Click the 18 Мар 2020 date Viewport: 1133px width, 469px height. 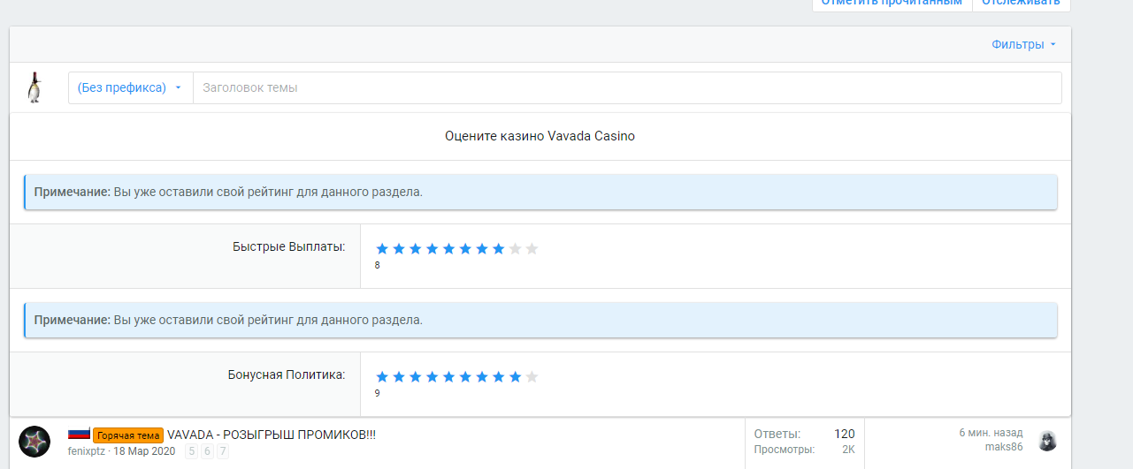144,450
